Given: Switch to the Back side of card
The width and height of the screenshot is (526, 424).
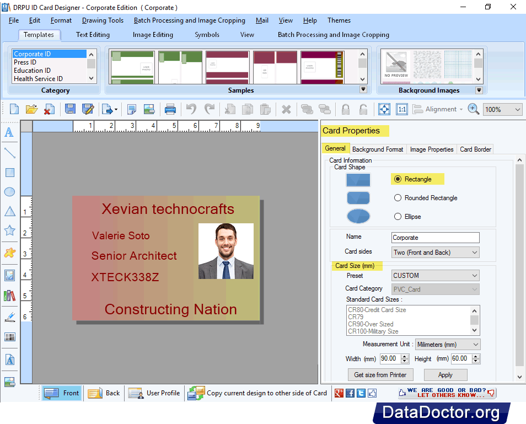Looking at the screenshot, I should tap(104, 393).
